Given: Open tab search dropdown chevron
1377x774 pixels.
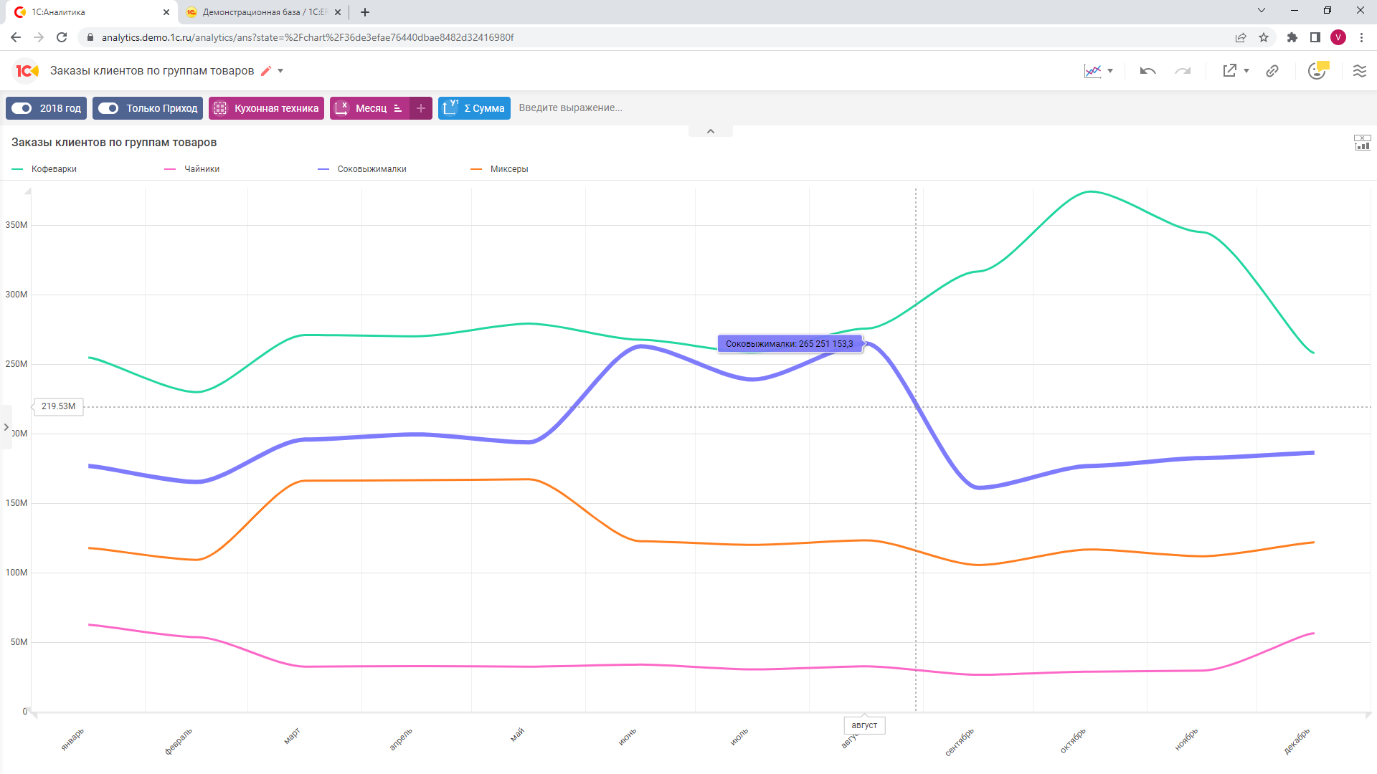Looking at the screenshot, I should click(1262, 11).
